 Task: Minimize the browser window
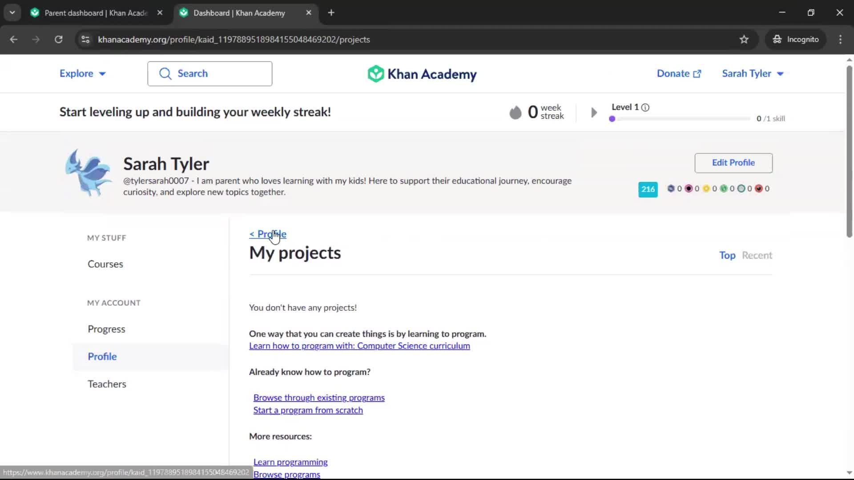(782, 12)
